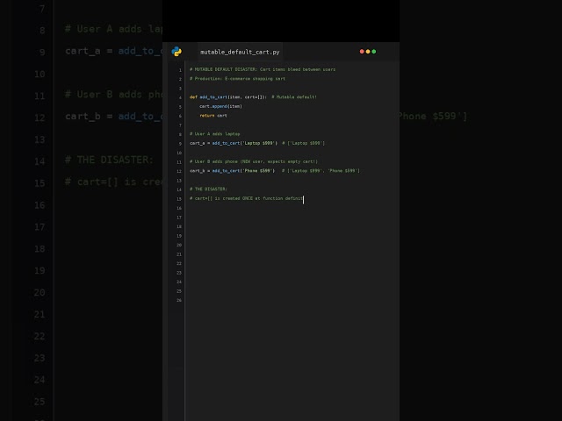Click line number 1 in the editor gutter

click(x=180, y=69)
